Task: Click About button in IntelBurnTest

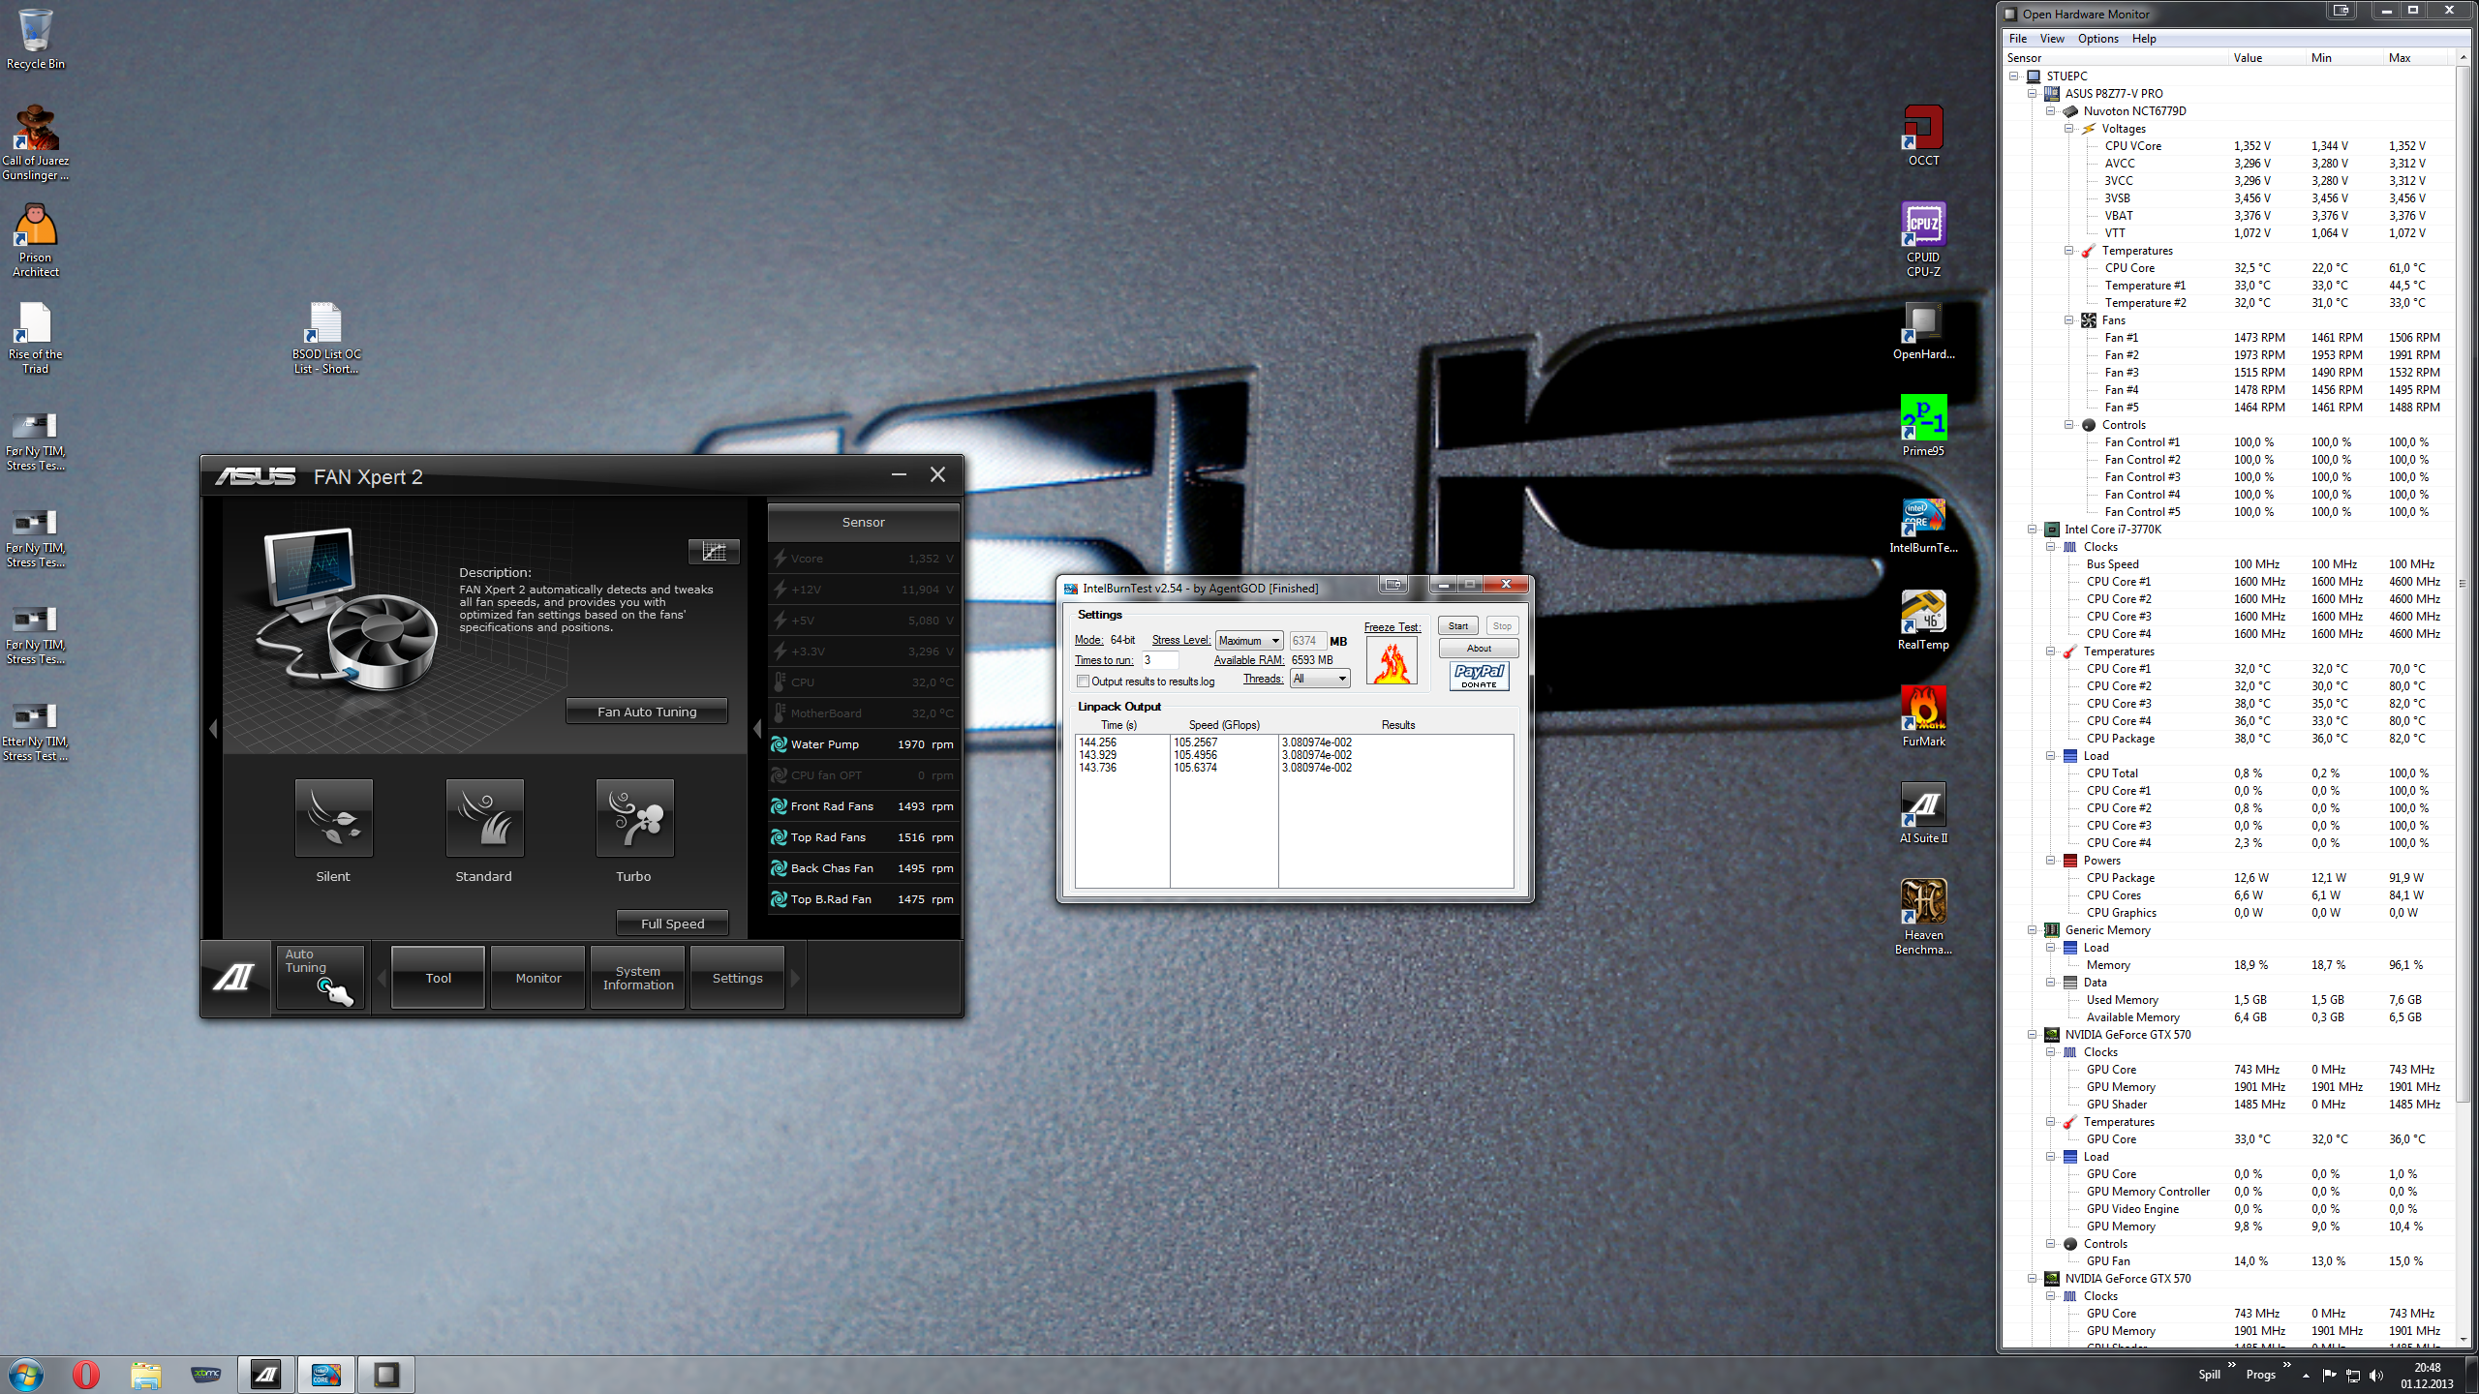Action: point(1479,649)
